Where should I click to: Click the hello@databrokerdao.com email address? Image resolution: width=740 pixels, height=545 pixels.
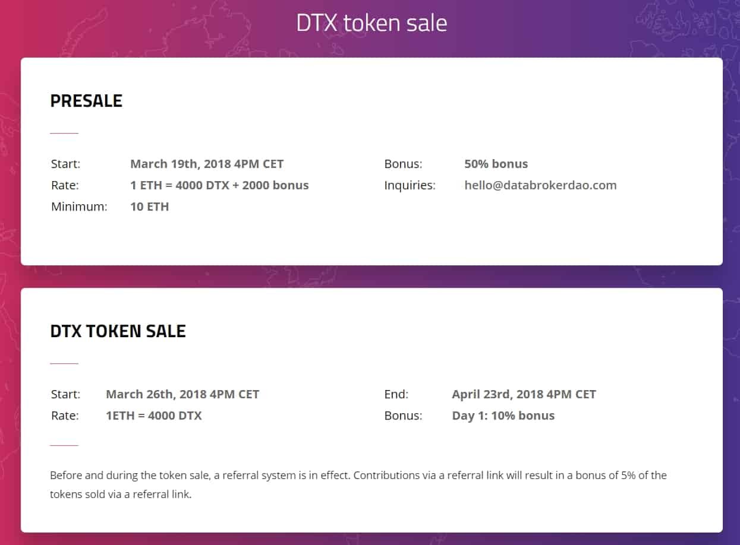tap(540, 185)
